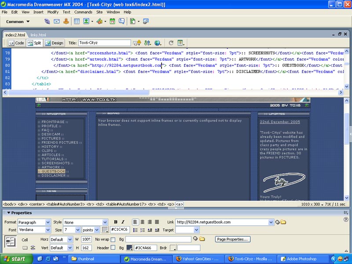352x264 pixels.
Task: Open the Modify menu
Action: coord(53,12)
